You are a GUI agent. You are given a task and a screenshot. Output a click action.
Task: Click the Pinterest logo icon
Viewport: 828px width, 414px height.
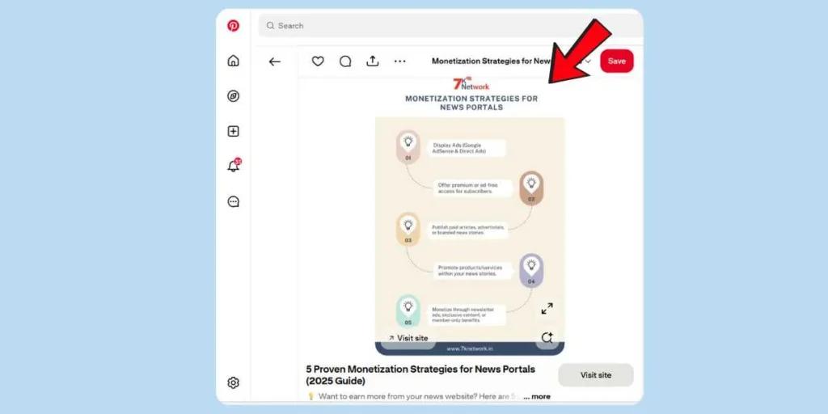[x=233, y=25]
